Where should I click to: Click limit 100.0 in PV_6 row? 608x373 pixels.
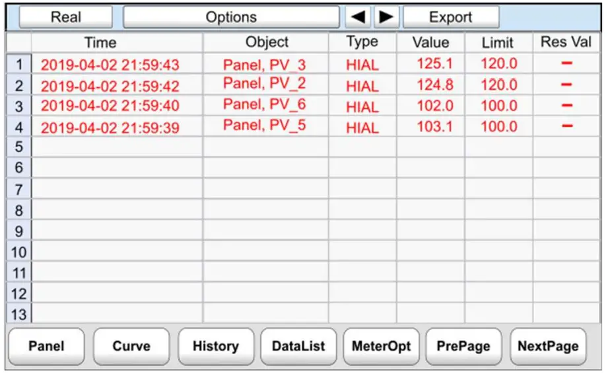point(499,106)
